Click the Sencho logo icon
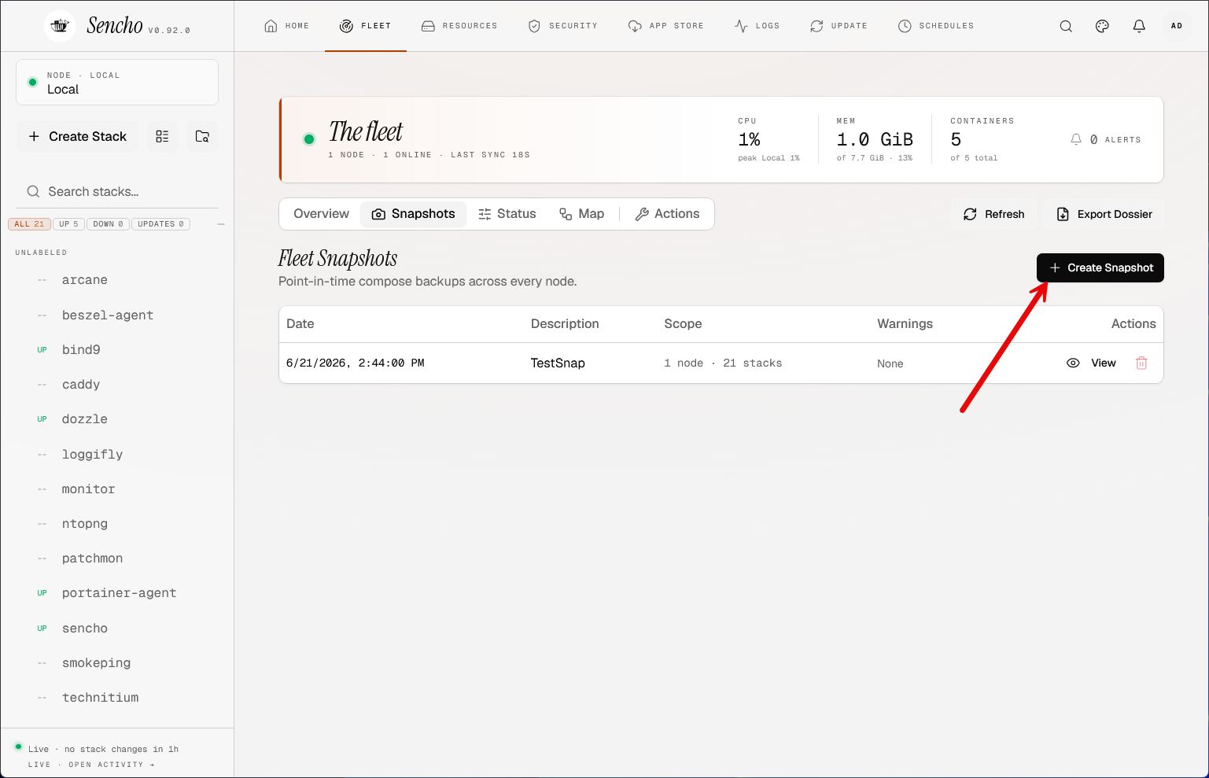The height and width of the screenshot is (778, 1209). pos(60,26)
